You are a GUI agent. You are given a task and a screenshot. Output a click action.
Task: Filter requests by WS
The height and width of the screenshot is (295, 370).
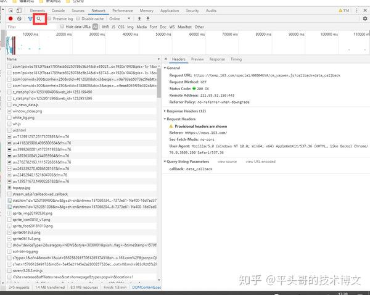pos(172,27)
